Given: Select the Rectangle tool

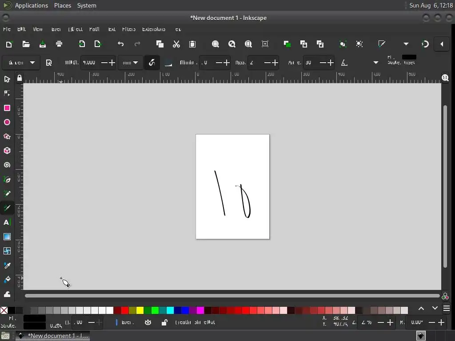Looking at the screenshot, I should coord(7,108).
